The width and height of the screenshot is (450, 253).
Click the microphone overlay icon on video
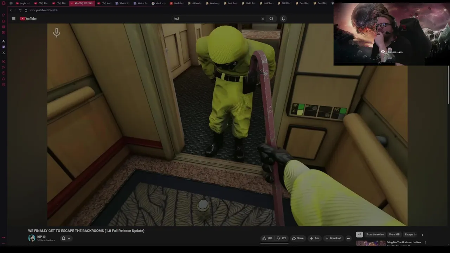tap(57, 33)
